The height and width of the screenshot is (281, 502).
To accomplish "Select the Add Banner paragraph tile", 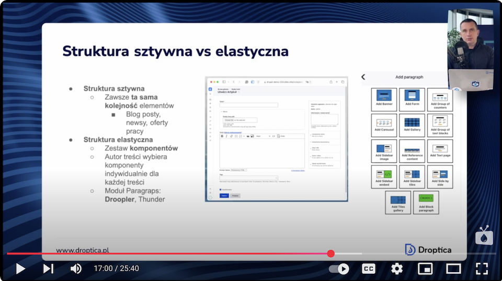I will [384, 99].
